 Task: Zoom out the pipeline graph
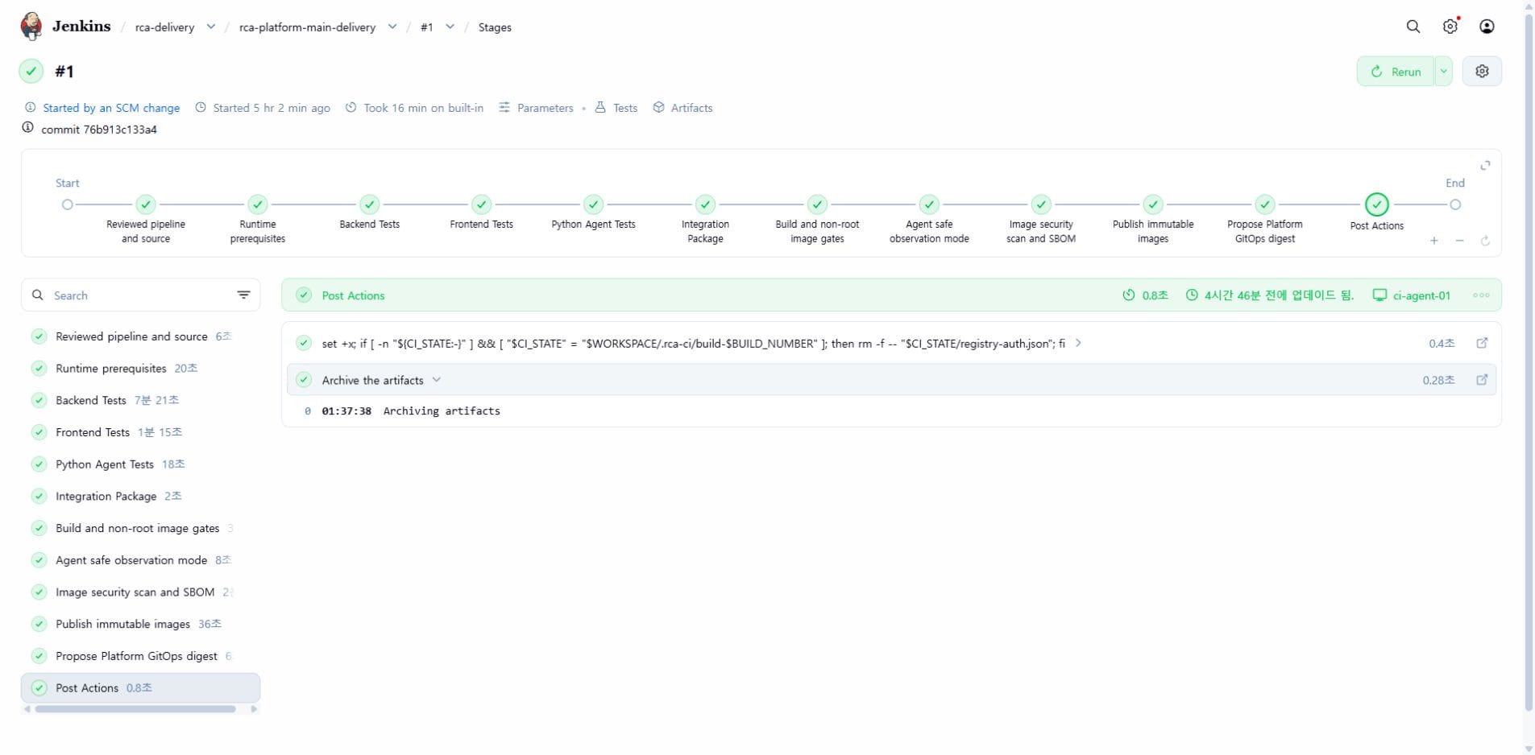click(x=1459, y=241)
